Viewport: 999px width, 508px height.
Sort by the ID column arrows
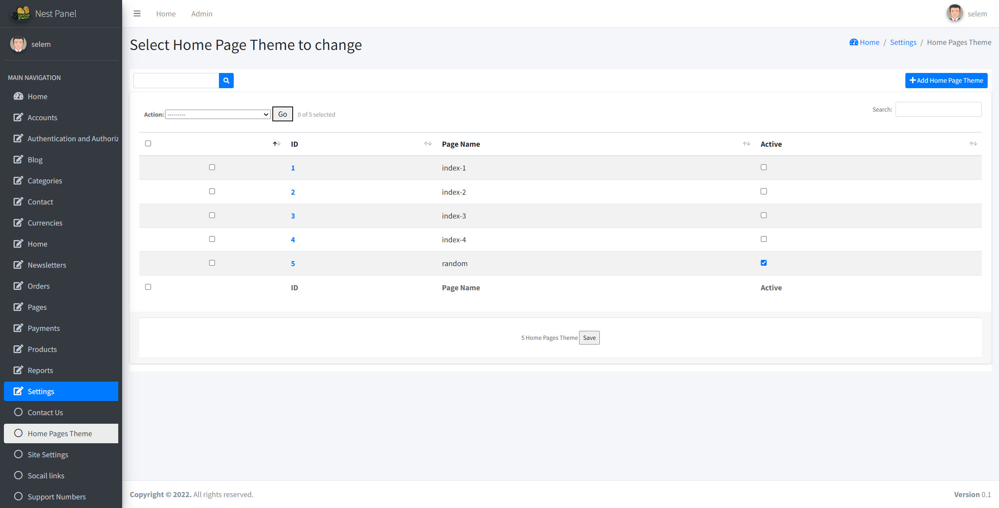tap(428, 144)
